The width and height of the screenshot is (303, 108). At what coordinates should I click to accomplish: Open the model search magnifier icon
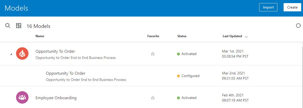pos(8,26)
